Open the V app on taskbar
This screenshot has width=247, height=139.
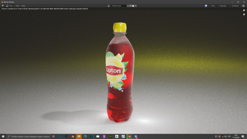(x=92, y=137)
